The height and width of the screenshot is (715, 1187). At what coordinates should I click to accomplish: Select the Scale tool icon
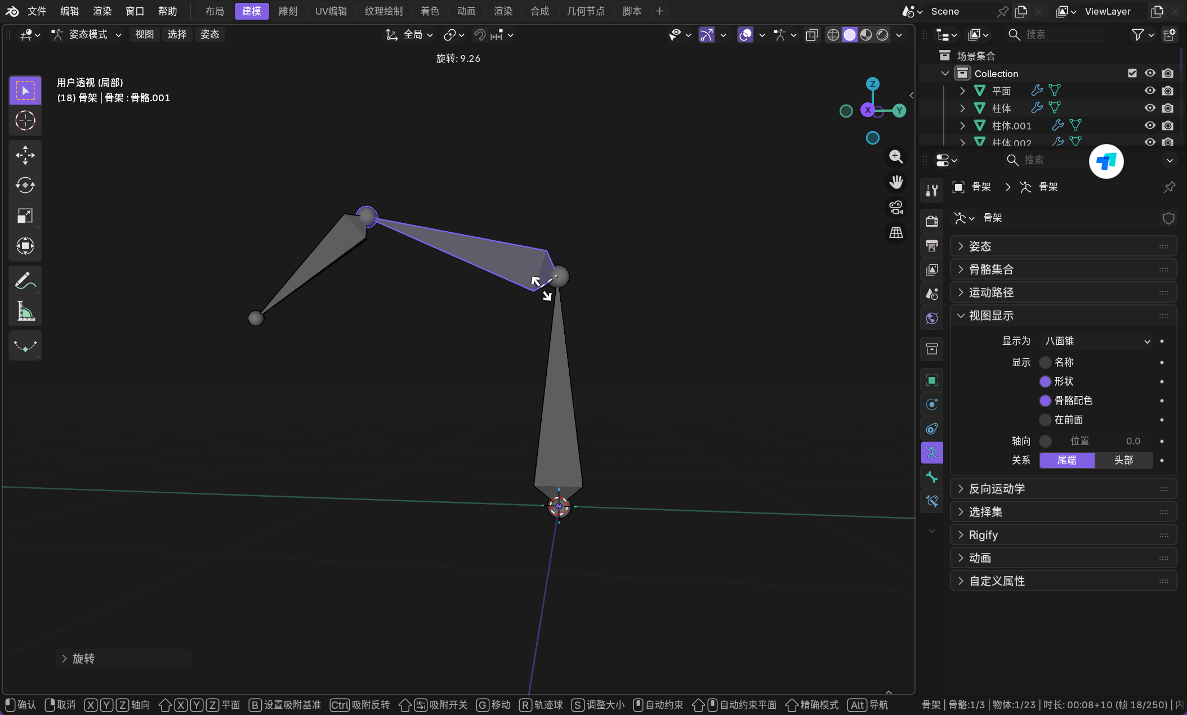pos(25,215)
